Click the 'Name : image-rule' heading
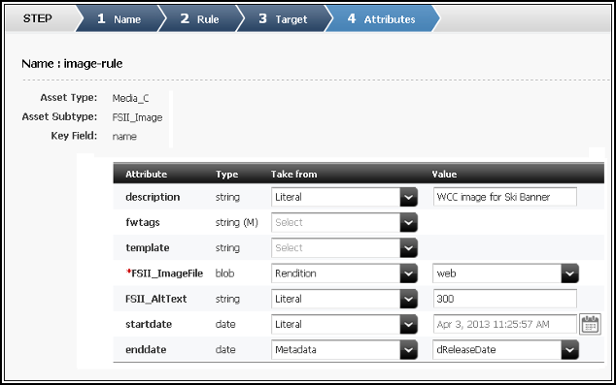This screenshot has width=616, height=385. tap(72, 63)
